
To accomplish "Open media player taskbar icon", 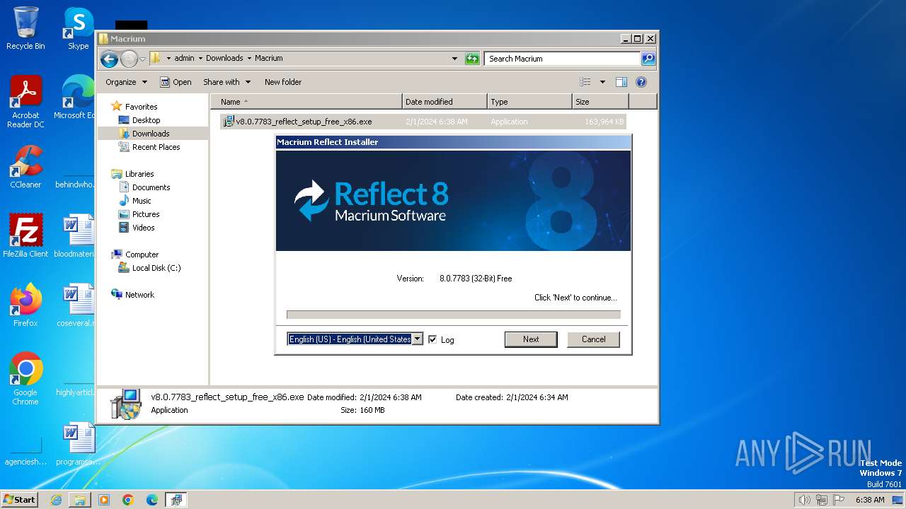I will coord(104,500).
